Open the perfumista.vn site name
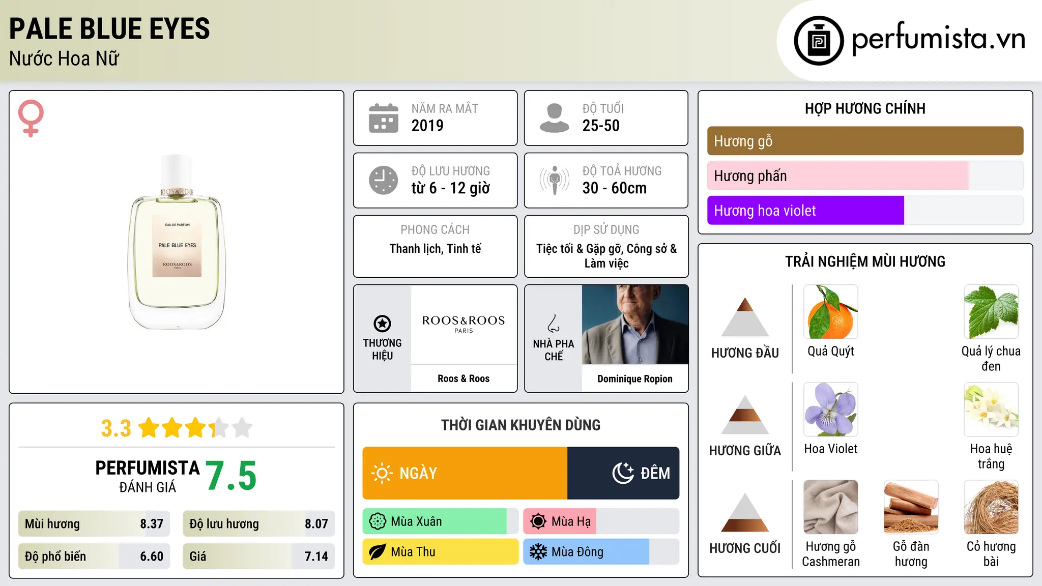Screen dimensions: 1042x586 [939, 39]
